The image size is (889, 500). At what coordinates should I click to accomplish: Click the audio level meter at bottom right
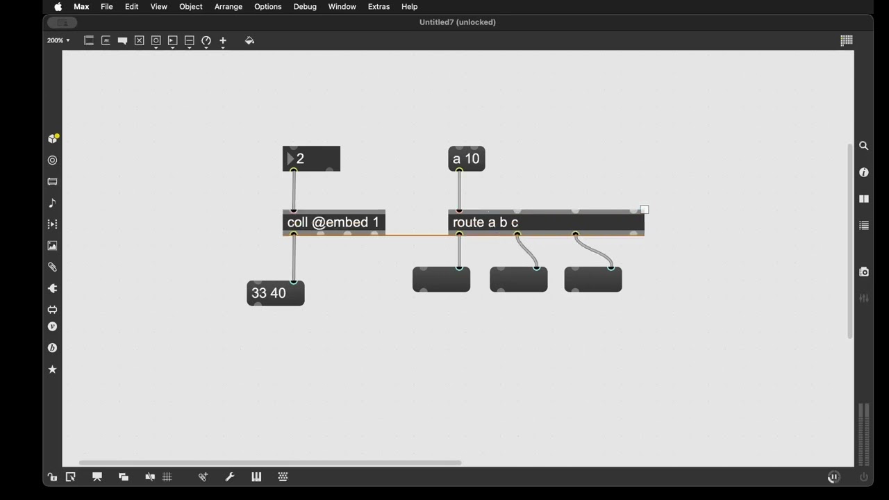864,434
